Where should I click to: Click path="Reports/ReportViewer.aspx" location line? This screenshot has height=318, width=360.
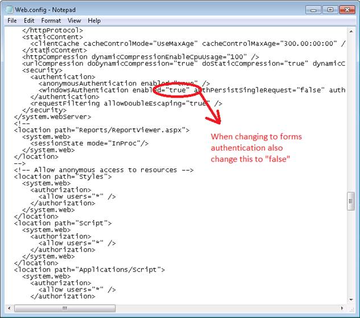pos(102,130)
